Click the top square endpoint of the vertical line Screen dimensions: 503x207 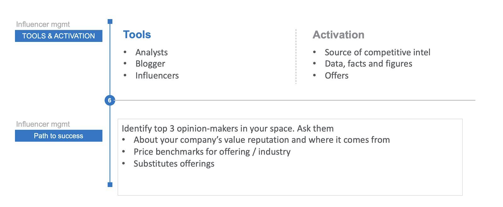pos(110,22)
